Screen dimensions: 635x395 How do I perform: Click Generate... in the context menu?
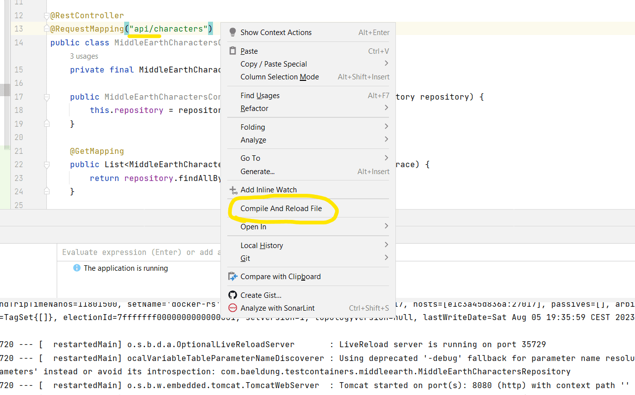[x=258, y=171]
